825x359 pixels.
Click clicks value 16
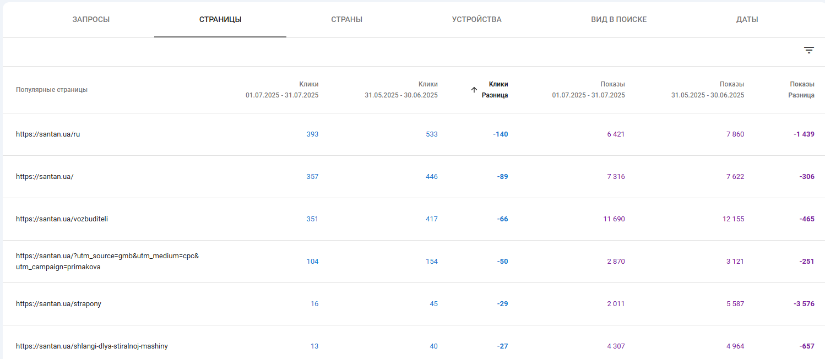pyautogui.click(x=314, y=304)
